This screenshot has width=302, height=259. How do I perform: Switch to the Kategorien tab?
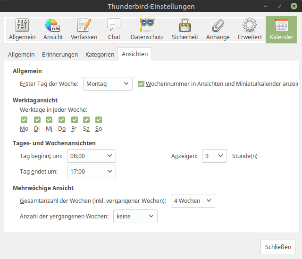(100, 55)
